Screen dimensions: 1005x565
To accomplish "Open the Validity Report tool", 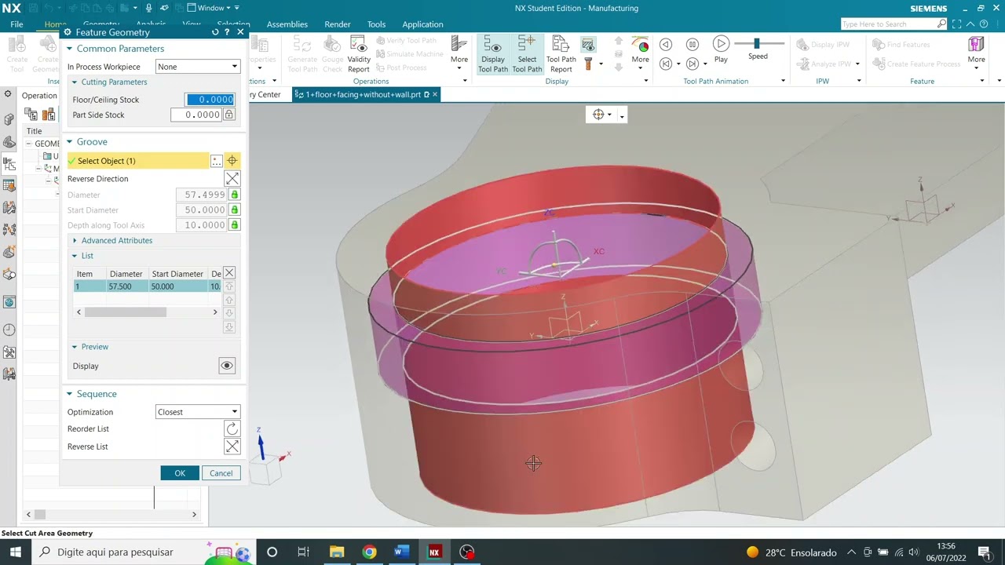I will pyautogui.click(x=359, y=53).
